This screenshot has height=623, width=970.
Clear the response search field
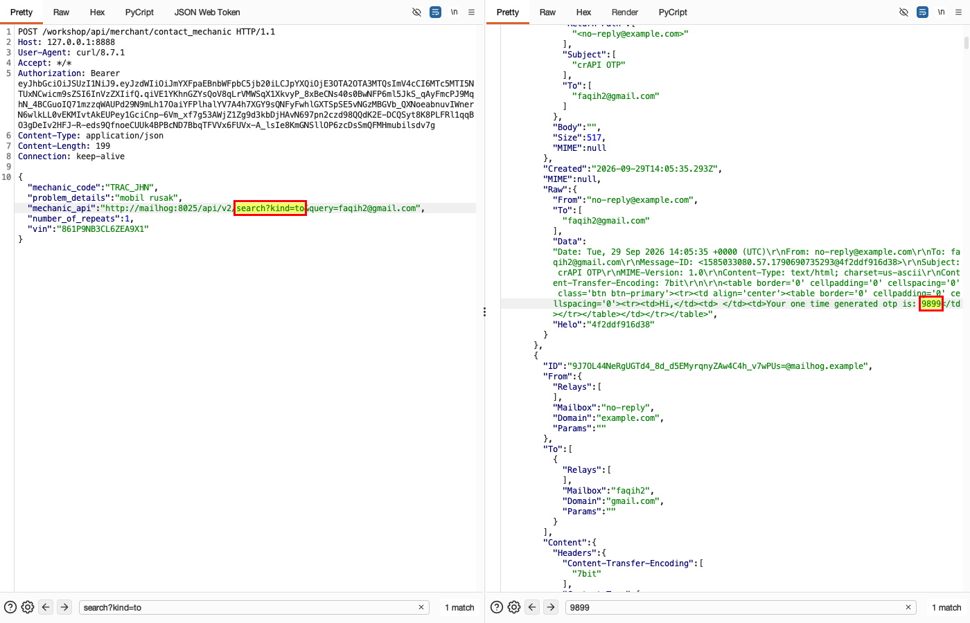pyautogui.click(x=908, y=607)
